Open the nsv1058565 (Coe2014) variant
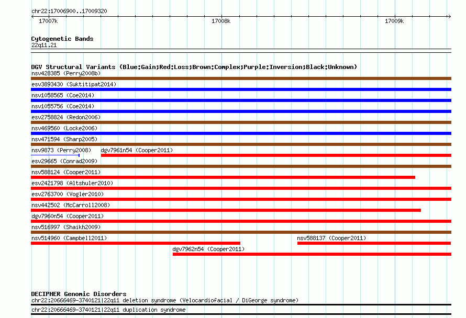Image resolution: width=466 pixels, height=318 pixels. (x=63, y=95)
